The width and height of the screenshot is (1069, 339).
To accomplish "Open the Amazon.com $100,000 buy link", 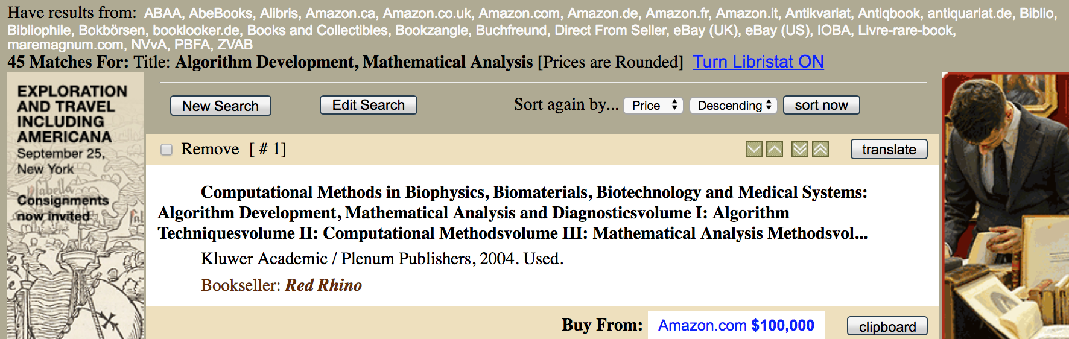I will (x=736, y=325).
